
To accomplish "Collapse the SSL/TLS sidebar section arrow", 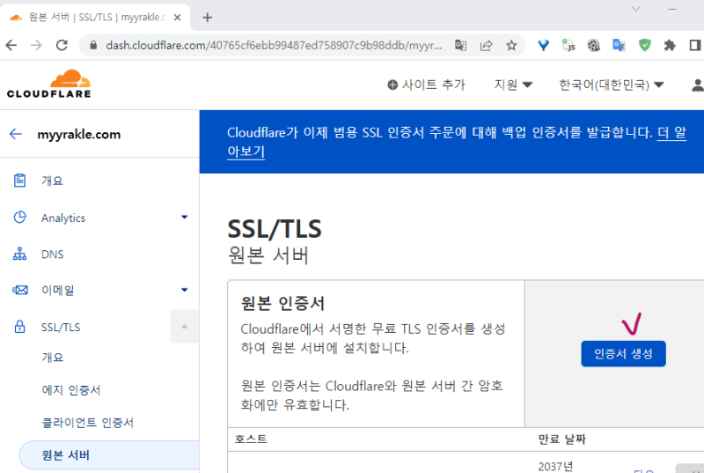I will (184, 327).
